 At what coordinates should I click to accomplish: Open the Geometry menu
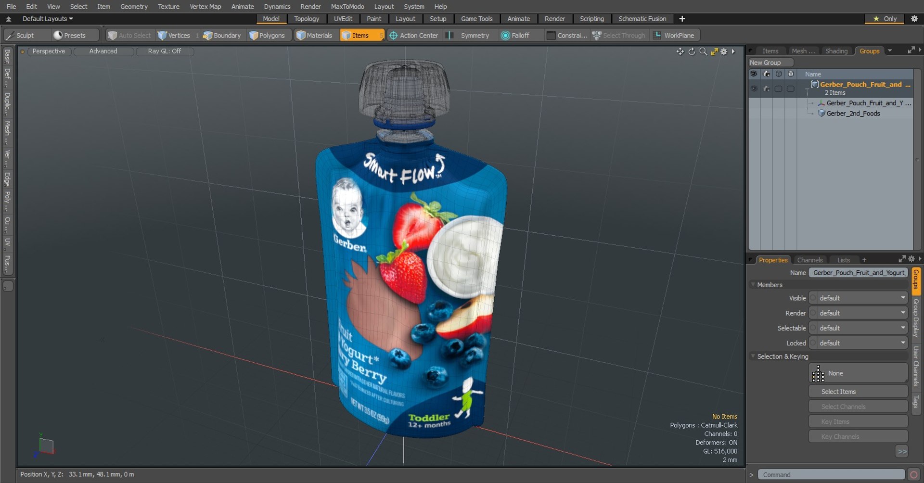tap(134, 6)
